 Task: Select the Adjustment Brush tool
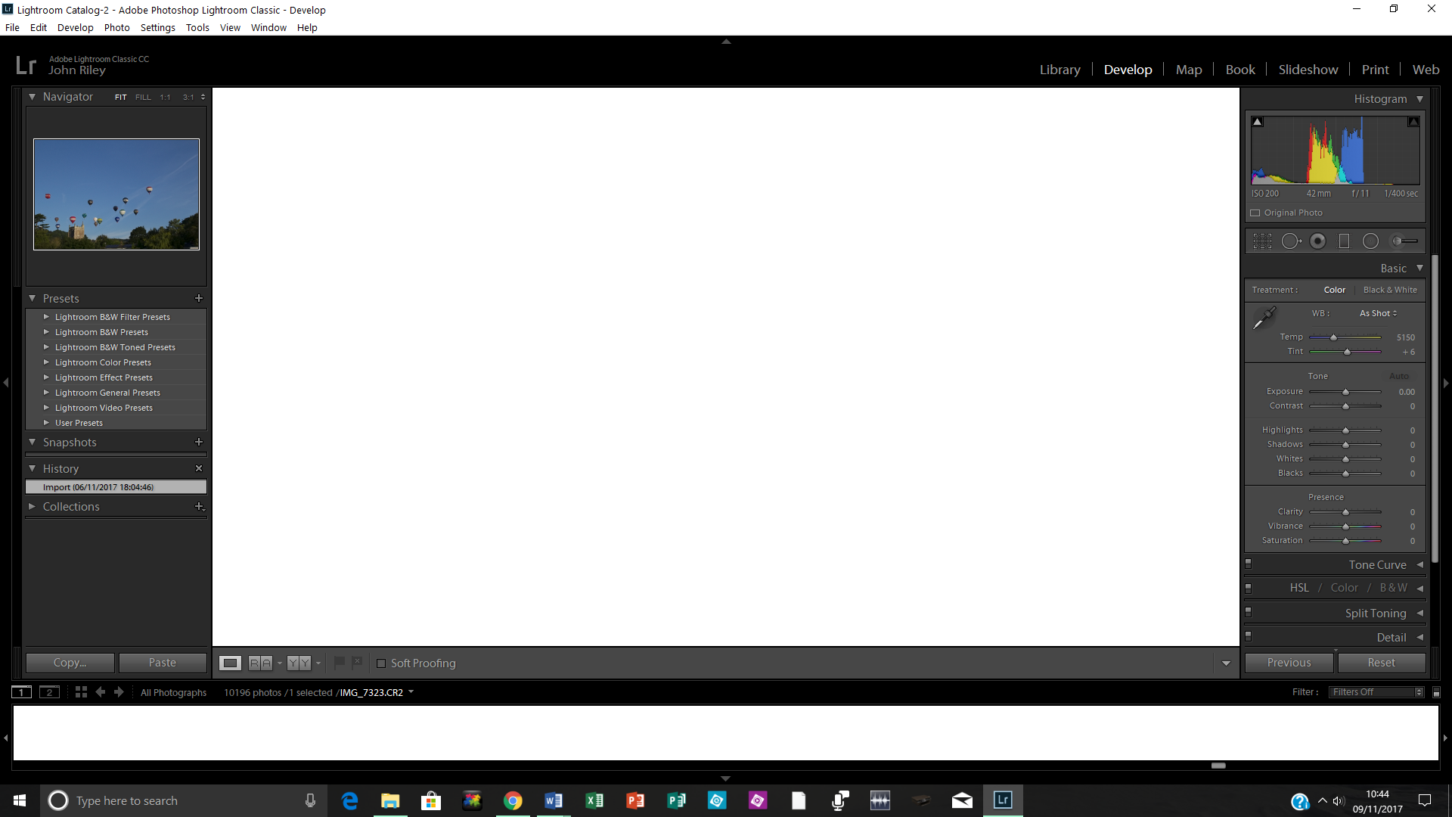click(x=1404, y=241)
